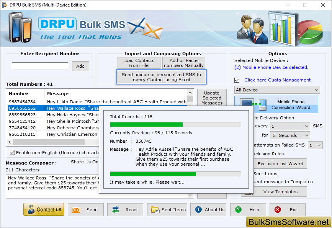Click the About Us info icon

198,210
